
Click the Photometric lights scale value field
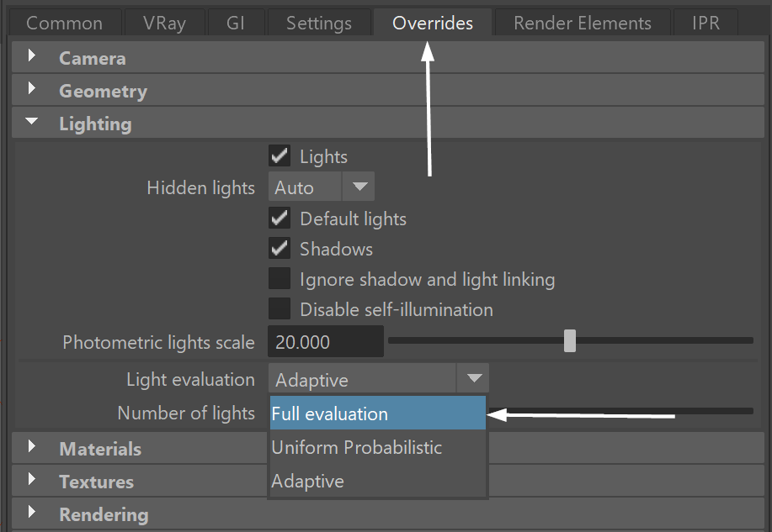click(x=326, y=342)
